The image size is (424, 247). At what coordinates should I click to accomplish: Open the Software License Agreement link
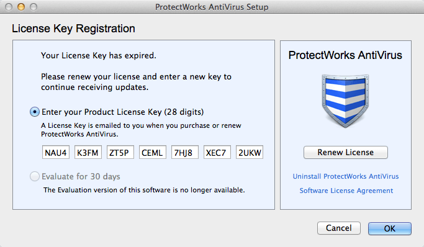point(346,191)
